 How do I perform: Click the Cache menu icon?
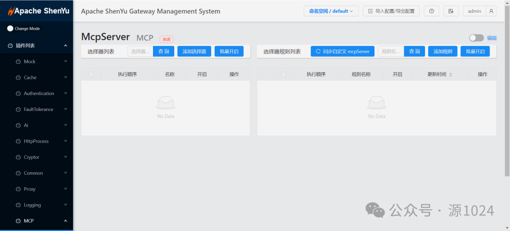pos(18,77)
